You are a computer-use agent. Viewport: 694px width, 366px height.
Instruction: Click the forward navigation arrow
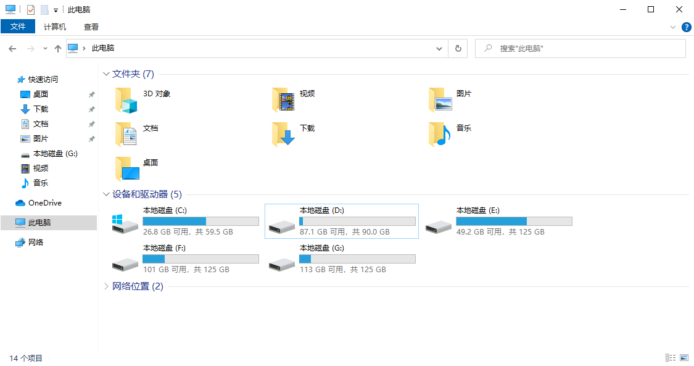tap(31, 49)
